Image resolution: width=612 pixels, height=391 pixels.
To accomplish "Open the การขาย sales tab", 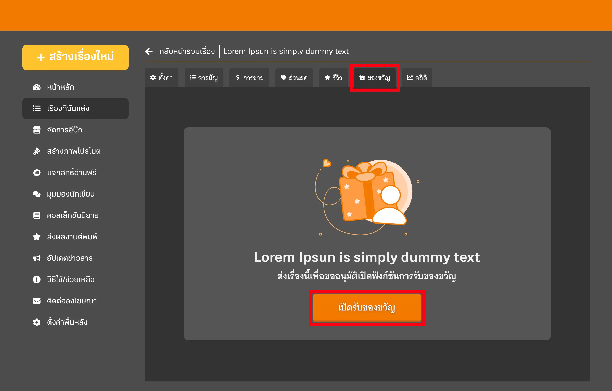I will coord(249,77).
